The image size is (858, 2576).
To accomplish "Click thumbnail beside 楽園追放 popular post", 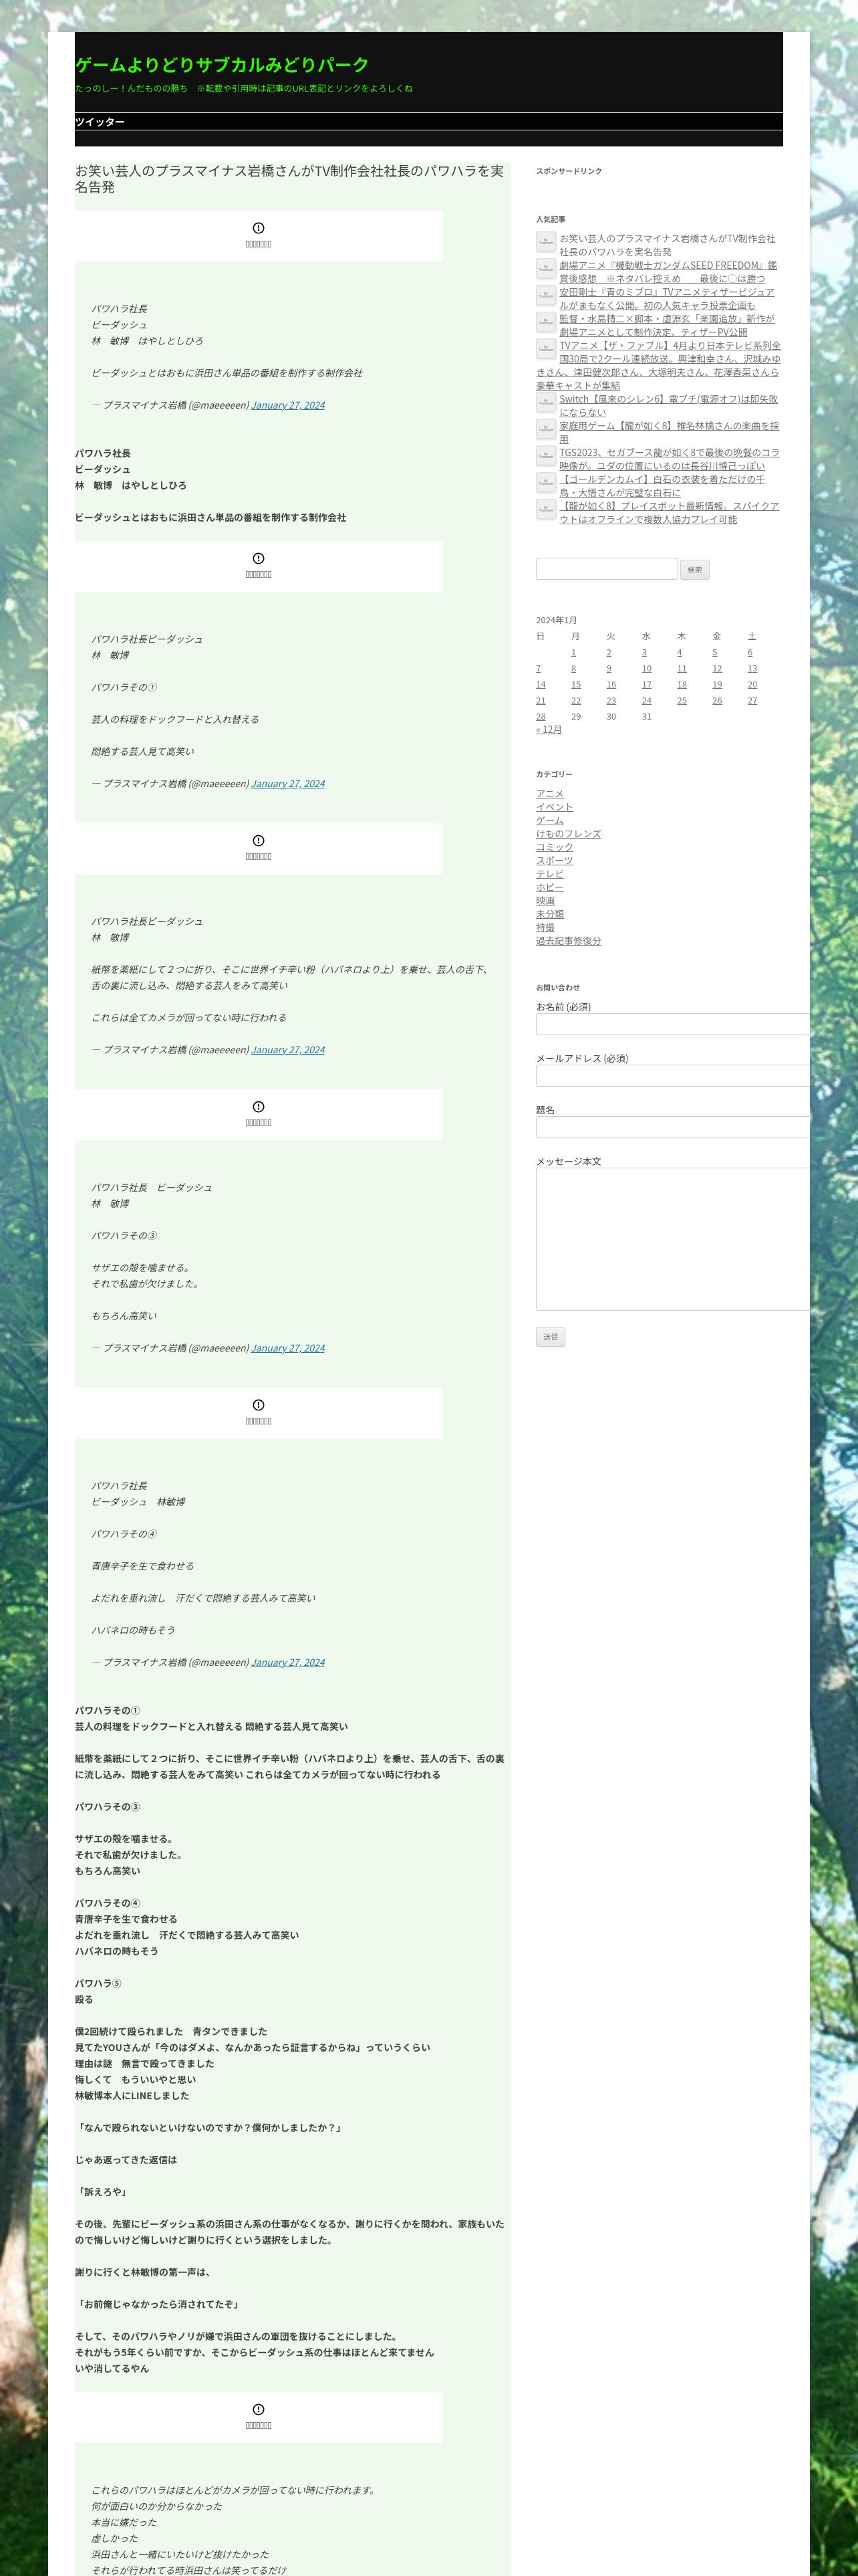I will [545, 321].
